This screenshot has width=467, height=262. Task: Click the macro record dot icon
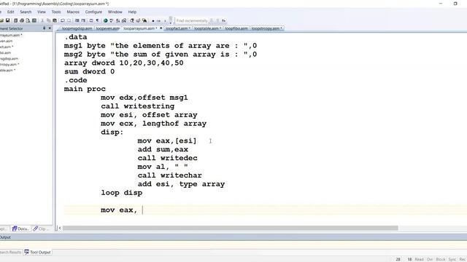tap(153, 21)
